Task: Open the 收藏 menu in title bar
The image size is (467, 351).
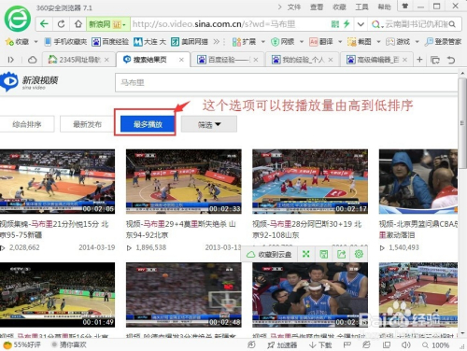Action: click(x=339, y=7)
